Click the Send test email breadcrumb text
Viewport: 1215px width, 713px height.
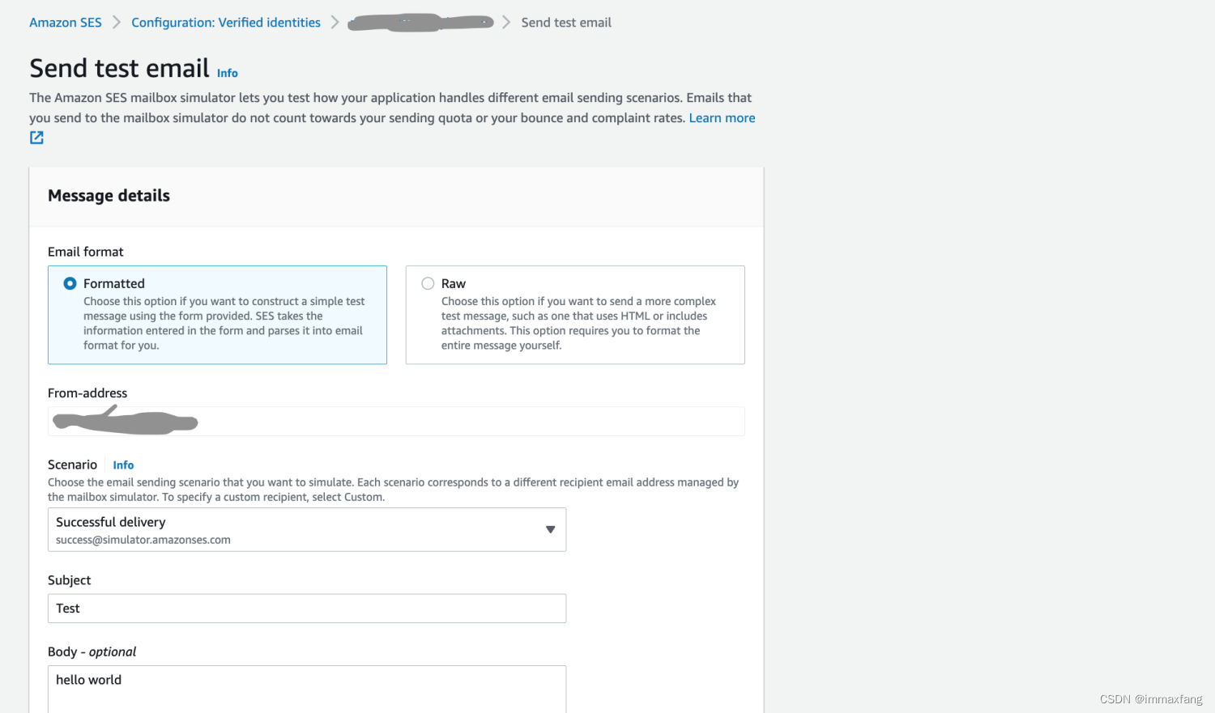coord(566,23)
